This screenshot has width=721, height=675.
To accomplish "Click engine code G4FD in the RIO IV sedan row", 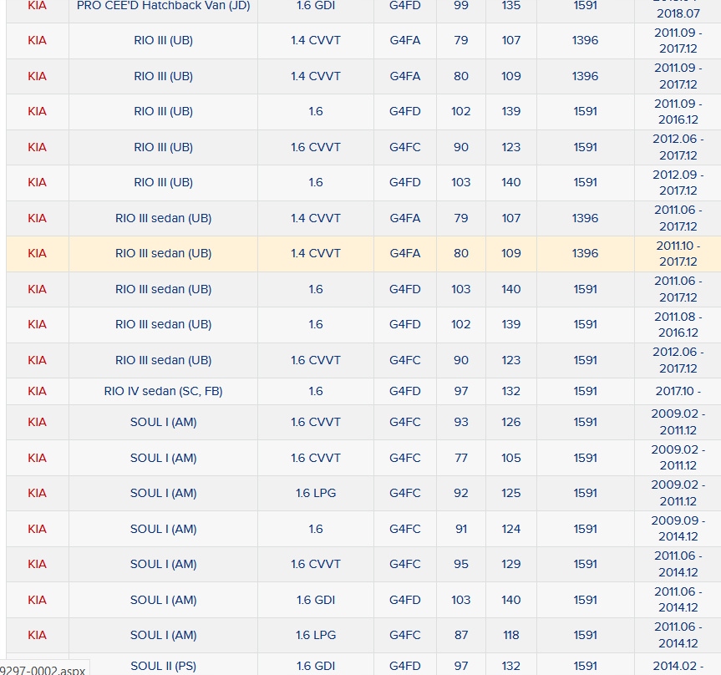I will (x=404, y=391).
